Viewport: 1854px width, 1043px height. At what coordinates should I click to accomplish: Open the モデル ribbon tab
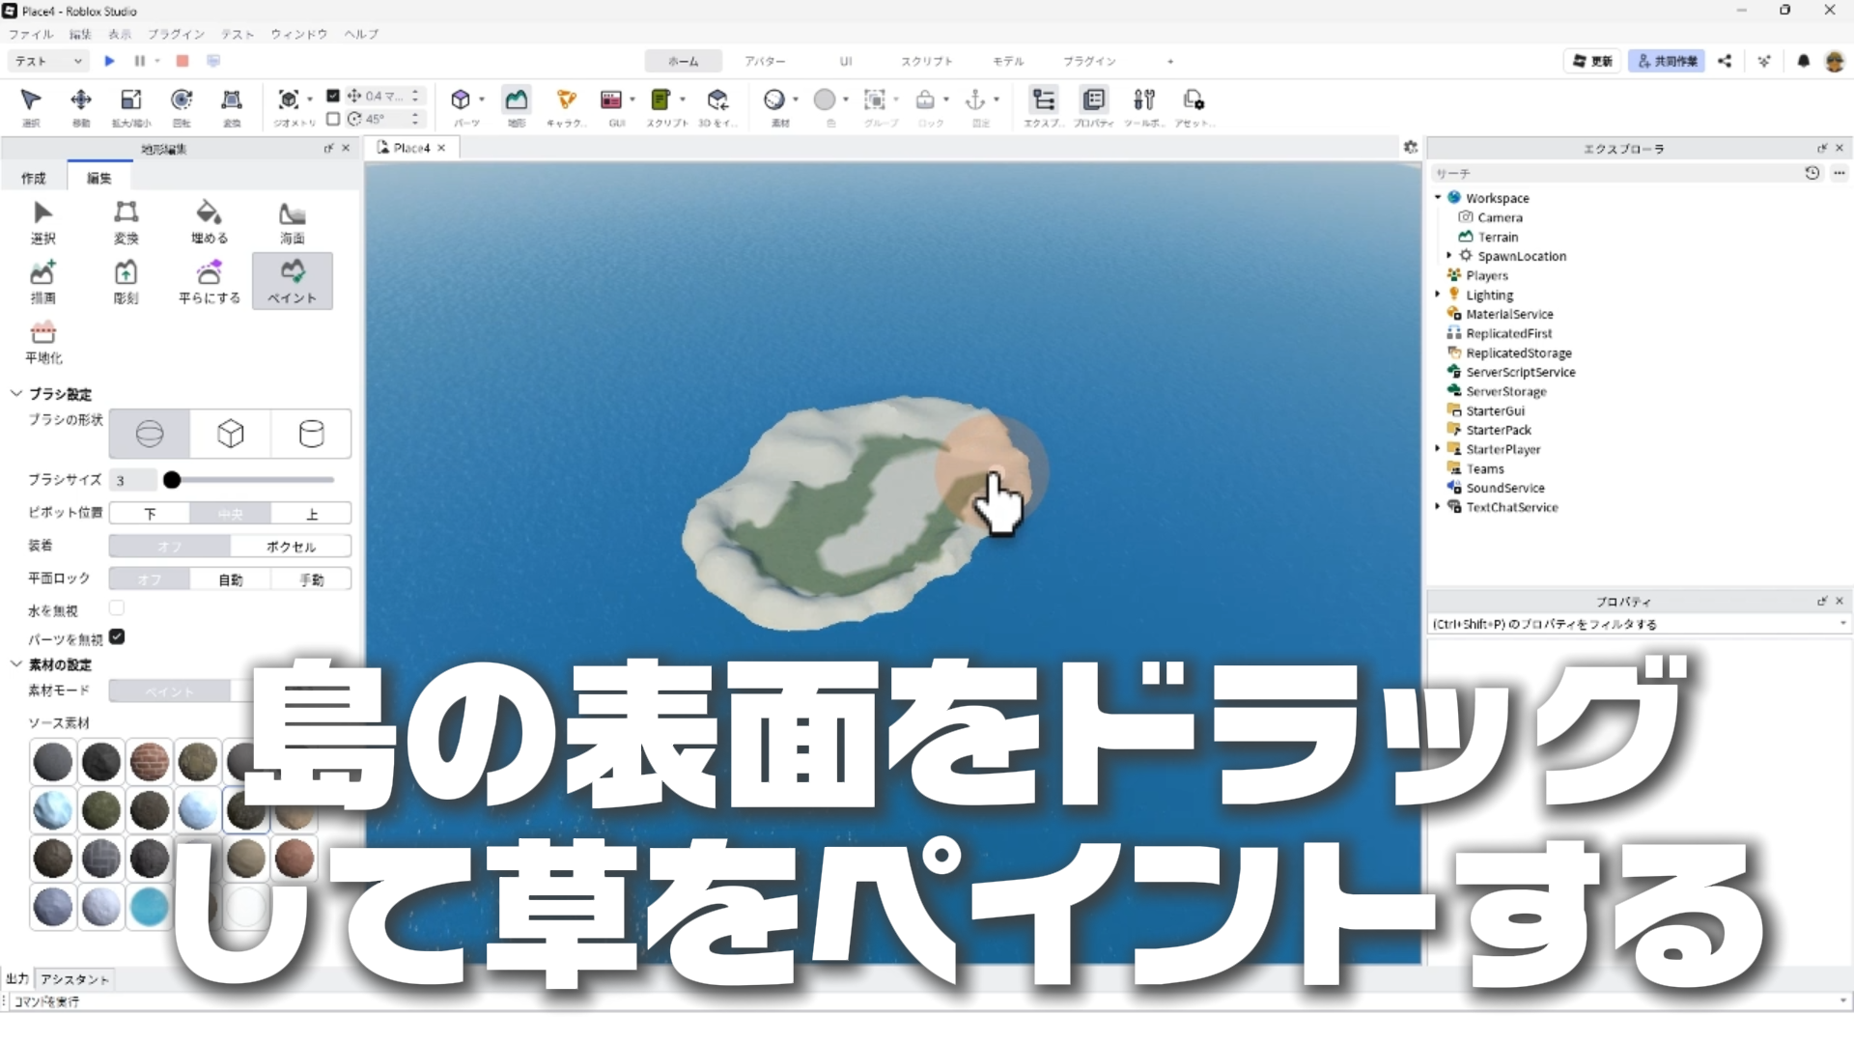coord(1007,61)
